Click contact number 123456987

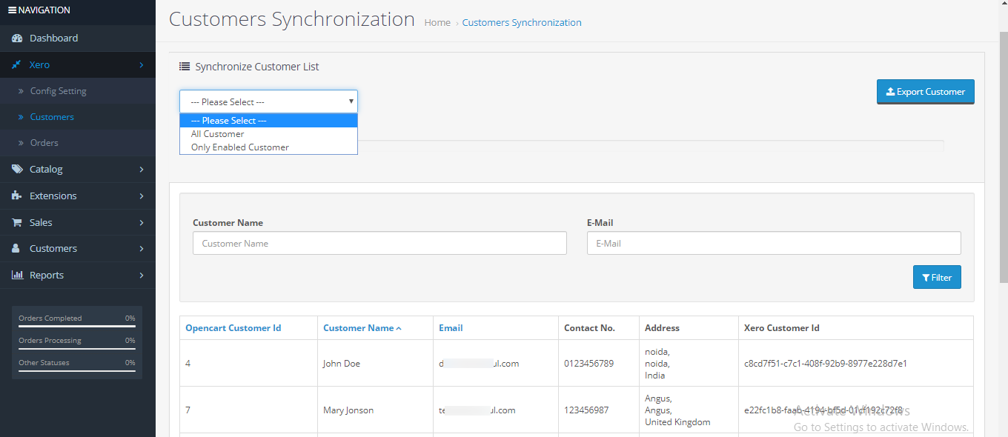click(586, 410)
